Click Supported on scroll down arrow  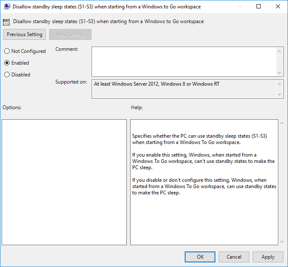(x=279, y=94)
